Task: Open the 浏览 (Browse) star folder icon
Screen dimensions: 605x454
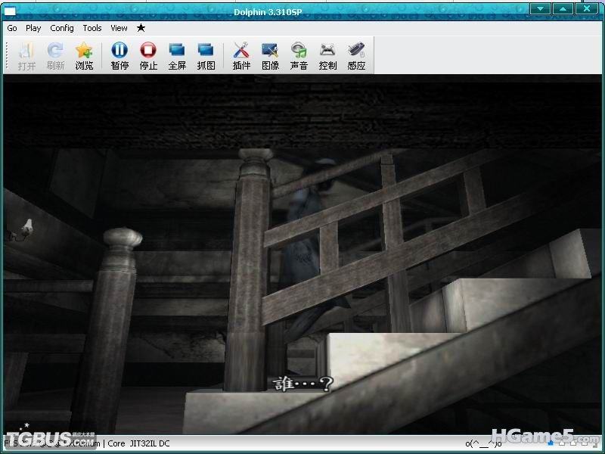Action: point(84,55)
